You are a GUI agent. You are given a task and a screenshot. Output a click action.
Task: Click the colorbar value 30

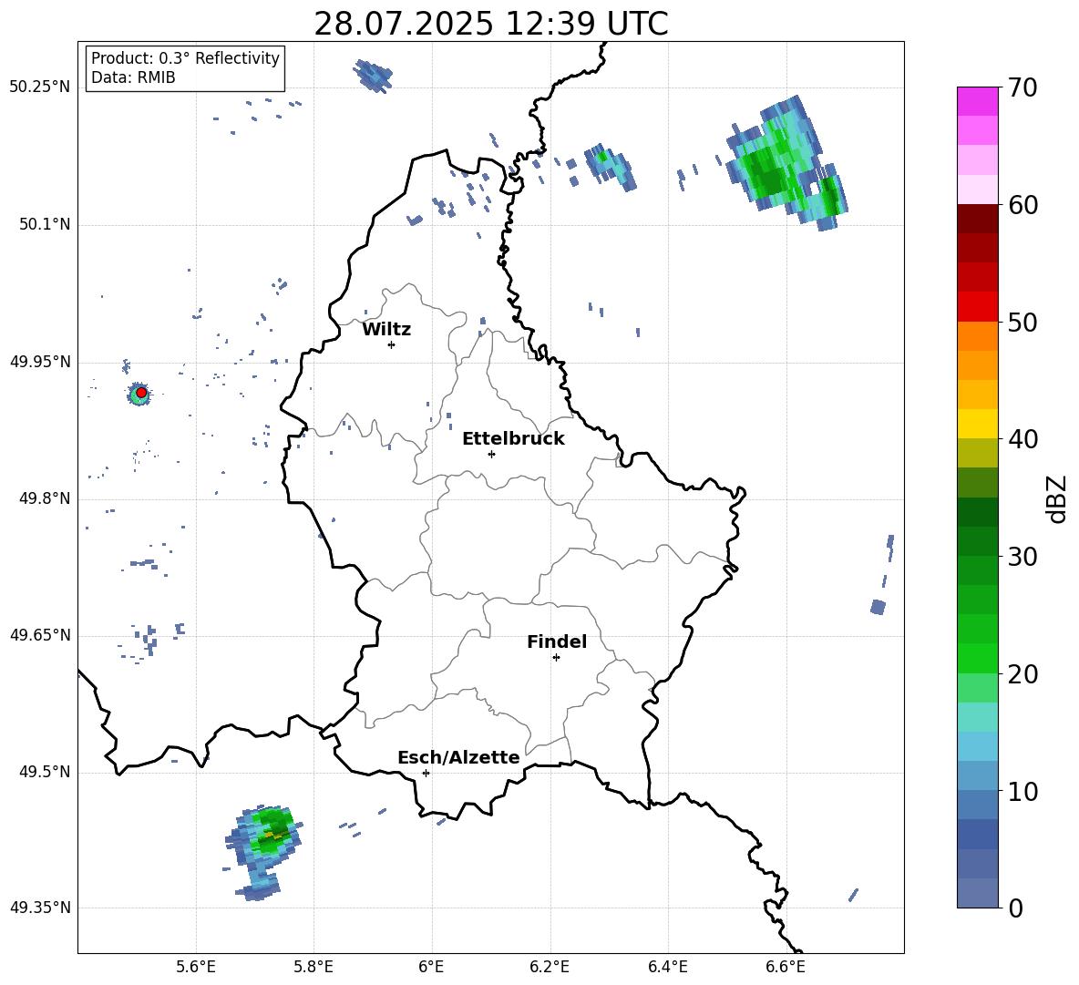[1022, 557]
